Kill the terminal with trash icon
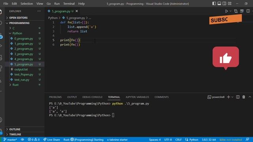253x142 pixels. coord(244,97)
